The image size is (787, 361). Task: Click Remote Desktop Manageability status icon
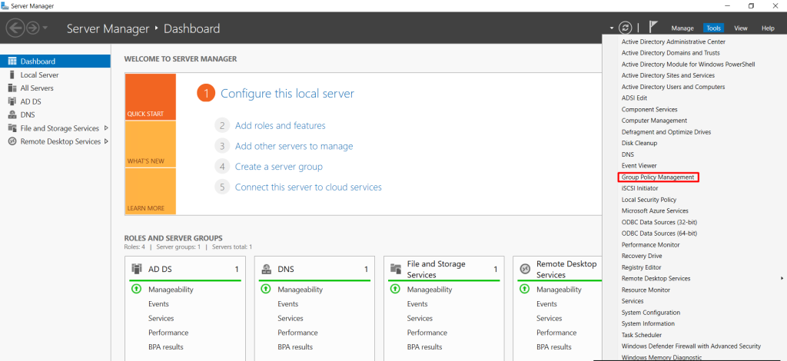tap(524, 290)
